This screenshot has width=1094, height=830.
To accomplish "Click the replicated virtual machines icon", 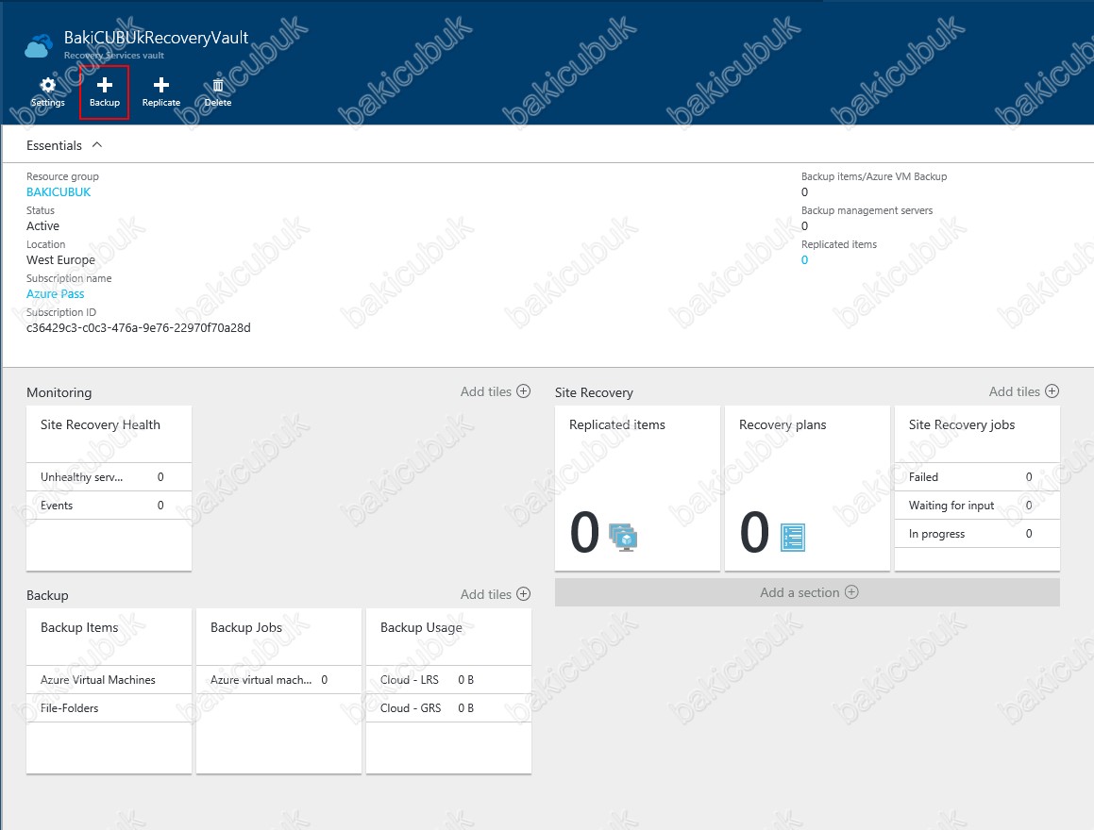I will (623, 537).
